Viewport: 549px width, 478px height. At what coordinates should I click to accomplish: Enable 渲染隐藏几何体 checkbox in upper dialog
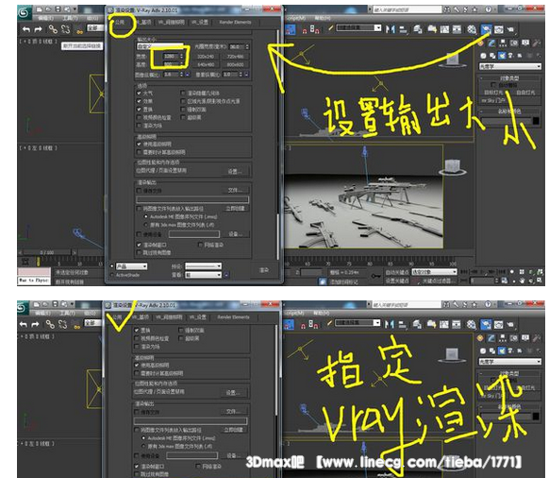pos(182,93)
